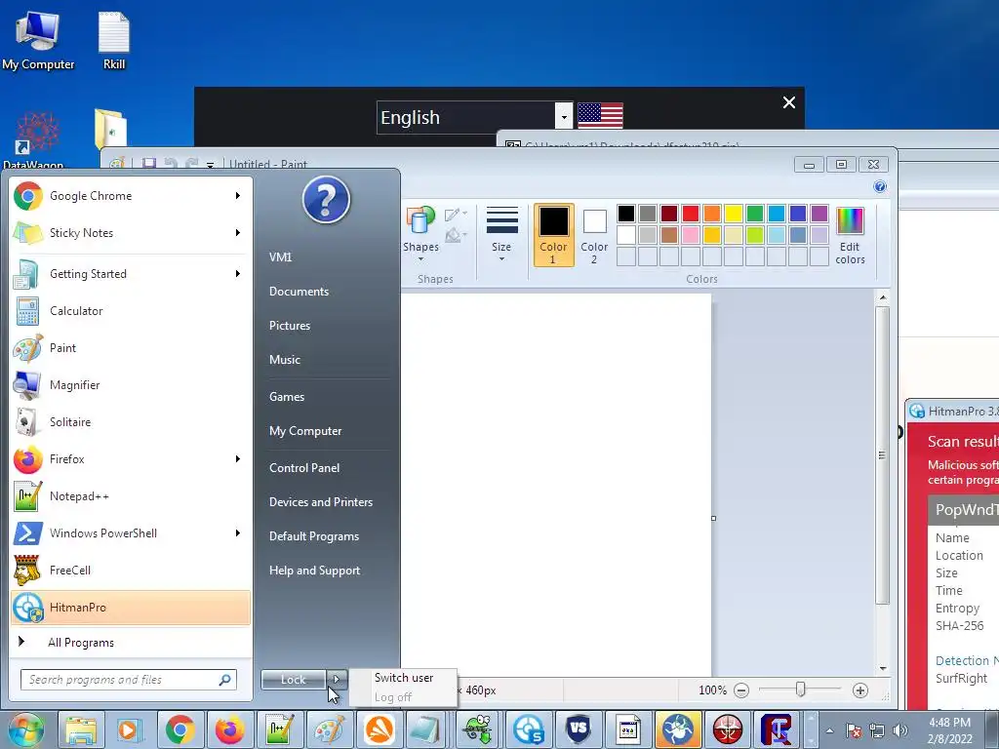
Task: Launch FreeCell from the Start menu
Action: coord(131,570)
